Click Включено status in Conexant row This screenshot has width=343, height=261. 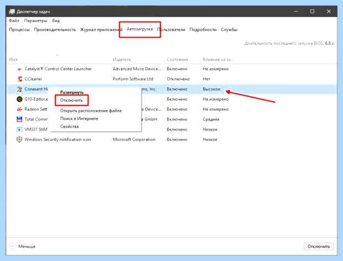click(x=176, y=89)
